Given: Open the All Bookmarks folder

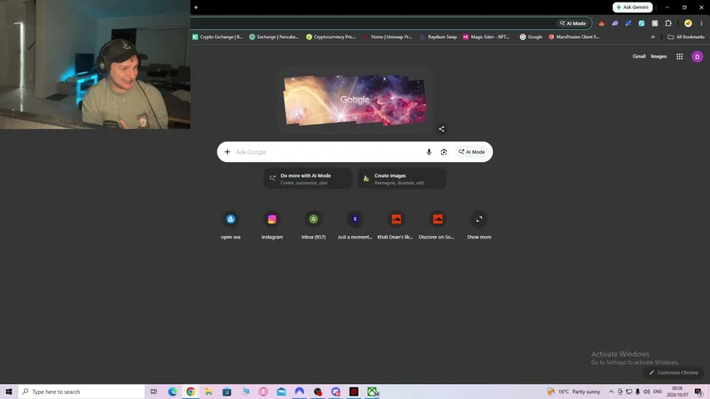Looking at the screenshot, I should coord(686,37).
